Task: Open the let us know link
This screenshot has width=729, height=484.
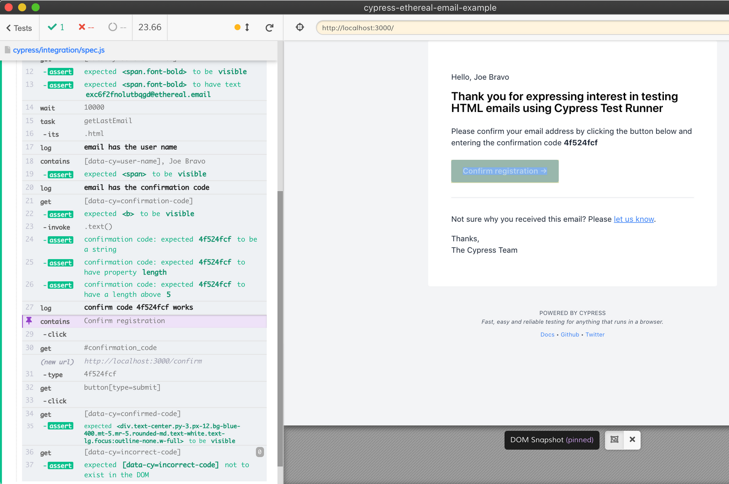Action: tap(633, 219)
